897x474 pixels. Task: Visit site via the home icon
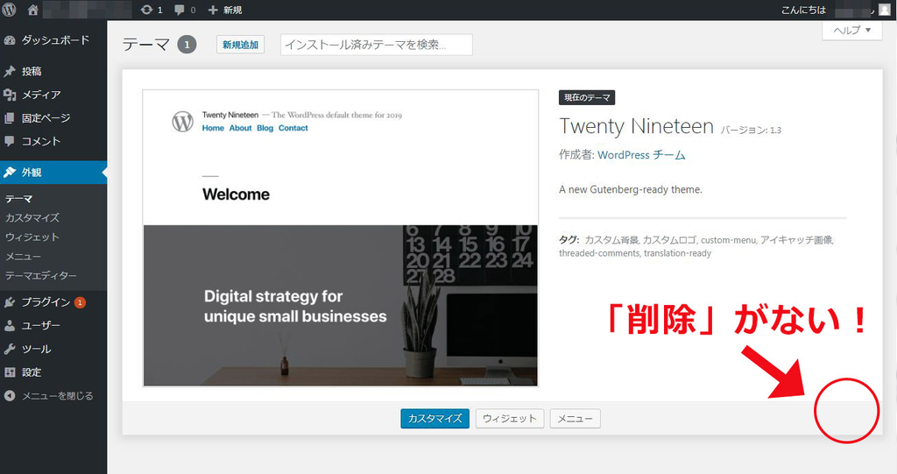tap(33, 10)
